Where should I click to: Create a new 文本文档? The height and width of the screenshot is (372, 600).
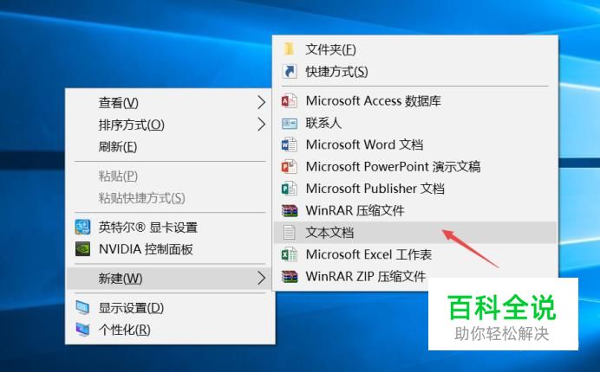coord(415,233)
